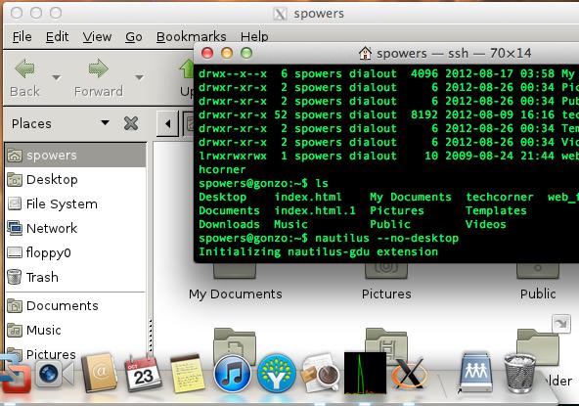The width and height of the screenshot is (579, 406).
Task: Click the Forward arrow in Nautilus toolbar
Action: click(x=98, y=68)
